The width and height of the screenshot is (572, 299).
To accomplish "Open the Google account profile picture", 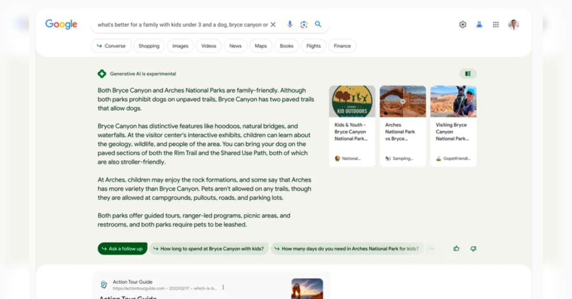I will pos(513,25).
